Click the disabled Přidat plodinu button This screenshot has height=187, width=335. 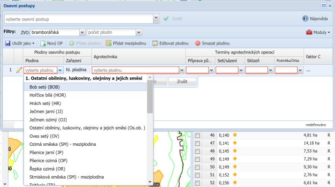(x=85, y=44)
